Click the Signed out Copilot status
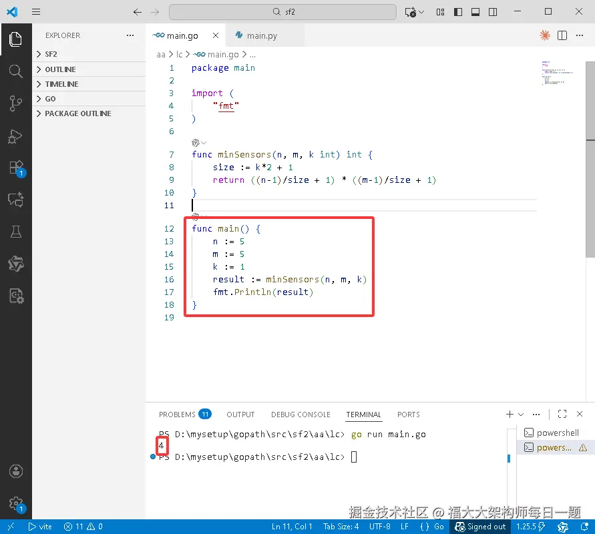Screen dimensions: 595x534 pos(480,527)
